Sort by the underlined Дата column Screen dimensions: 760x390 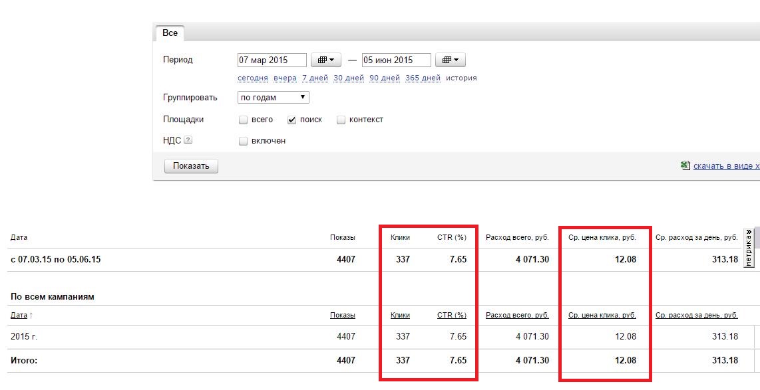click(x=19, y=315)
